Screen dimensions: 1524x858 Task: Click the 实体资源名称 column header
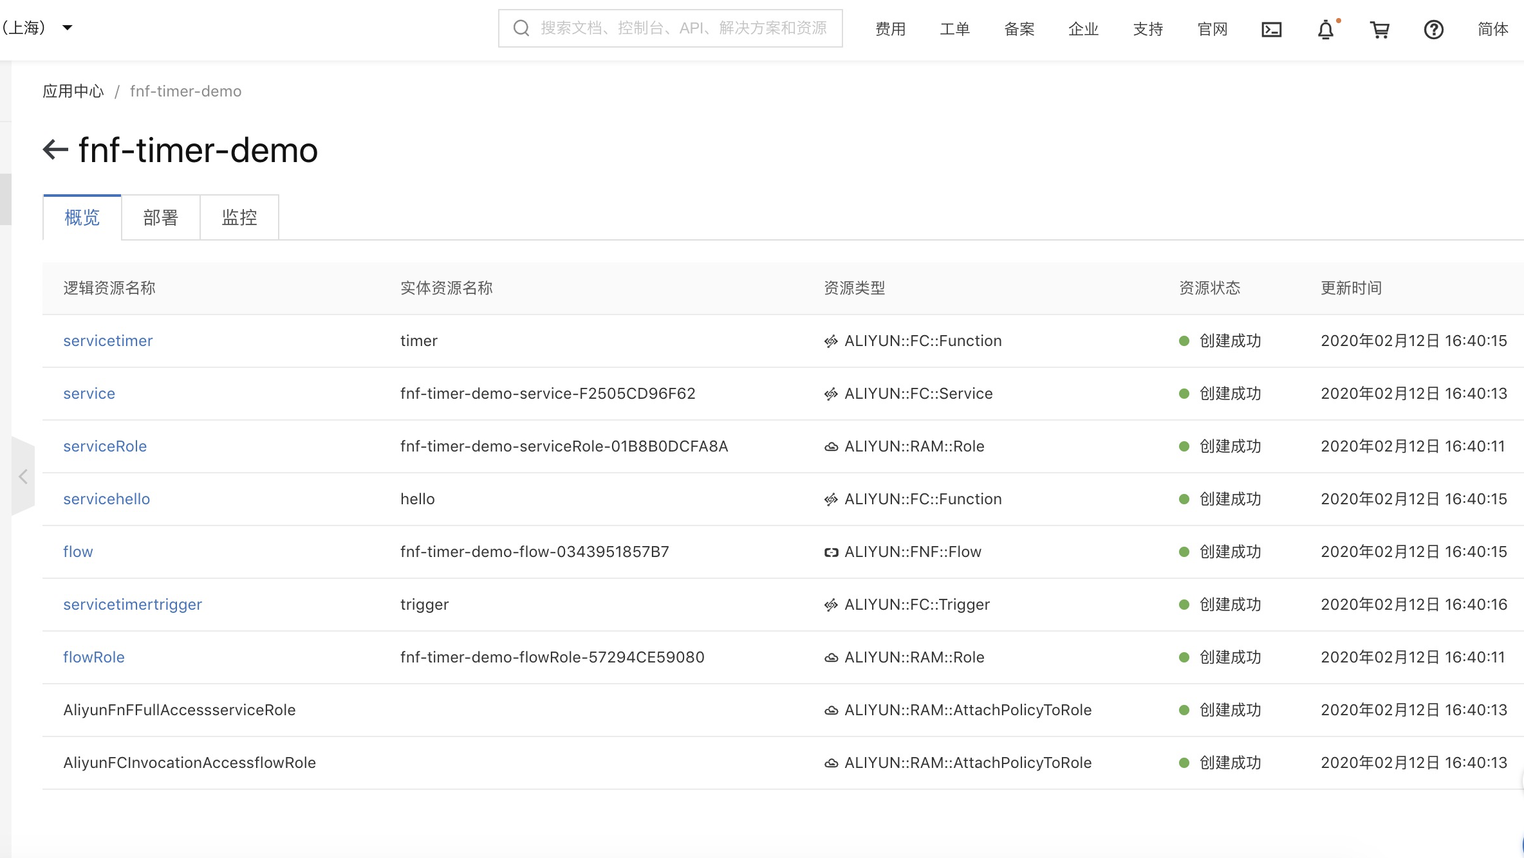point(447,288)
